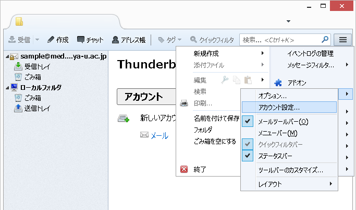The image size is (356, 210).
Task: Collapse the ローカルフォルダ tree node
Action: (x=7, y=88)
